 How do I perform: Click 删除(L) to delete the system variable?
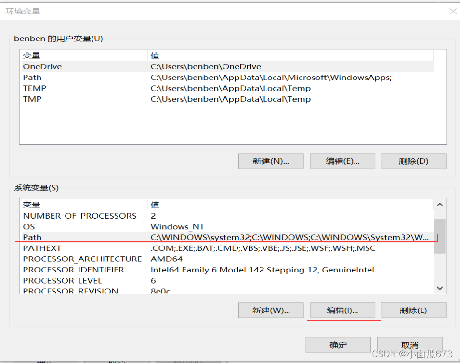(x=413, y=311)
